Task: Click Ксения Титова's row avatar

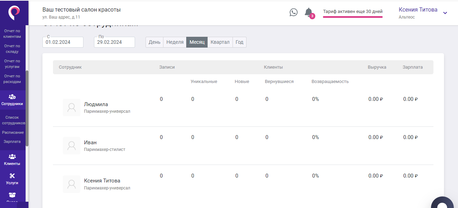Action: tap(72, 184)
